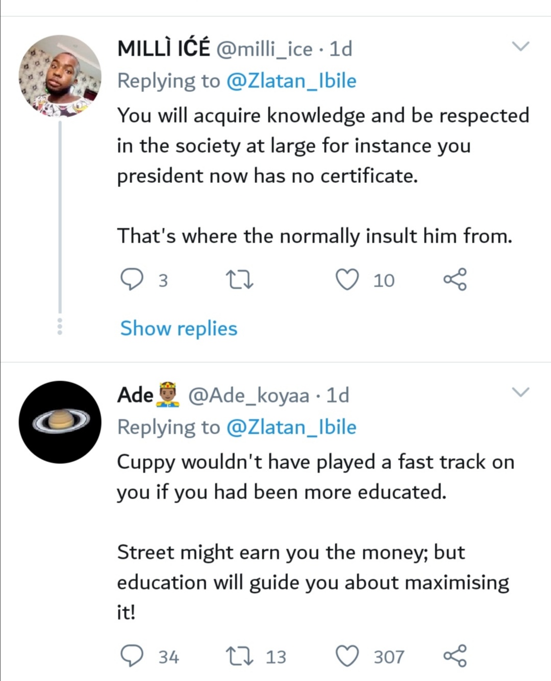The image size is (551, 681).
Task: View MILLÌ IĆÉ profile picture
Action: point(60,76)
